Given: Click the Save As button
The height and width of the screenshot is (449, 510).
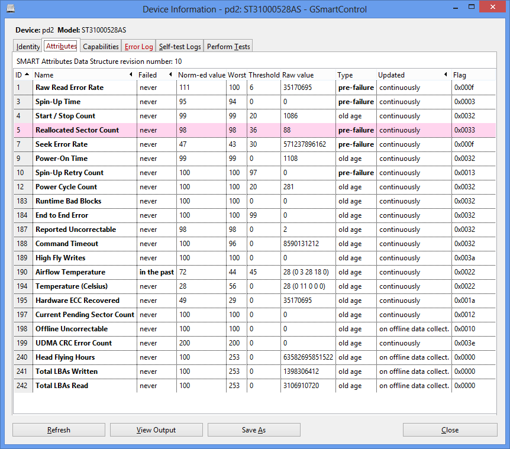Looking at the screenshot, I should coord(254,430).
